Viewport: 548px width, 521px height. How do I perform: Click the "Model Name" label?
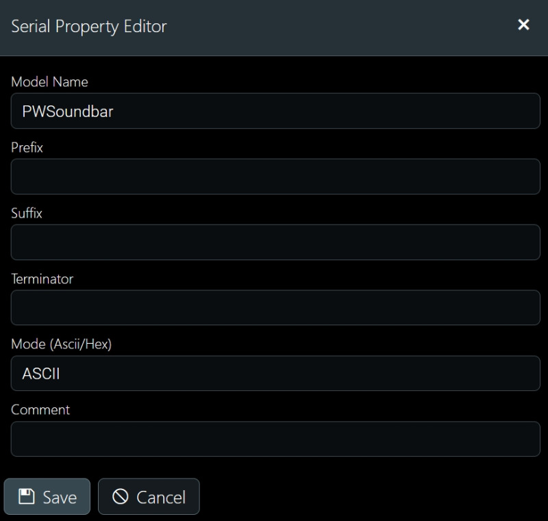click(x=49, y=81)
